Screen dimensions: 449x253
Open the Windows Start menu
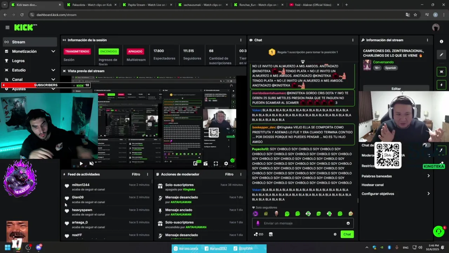(x=7, y=247)
